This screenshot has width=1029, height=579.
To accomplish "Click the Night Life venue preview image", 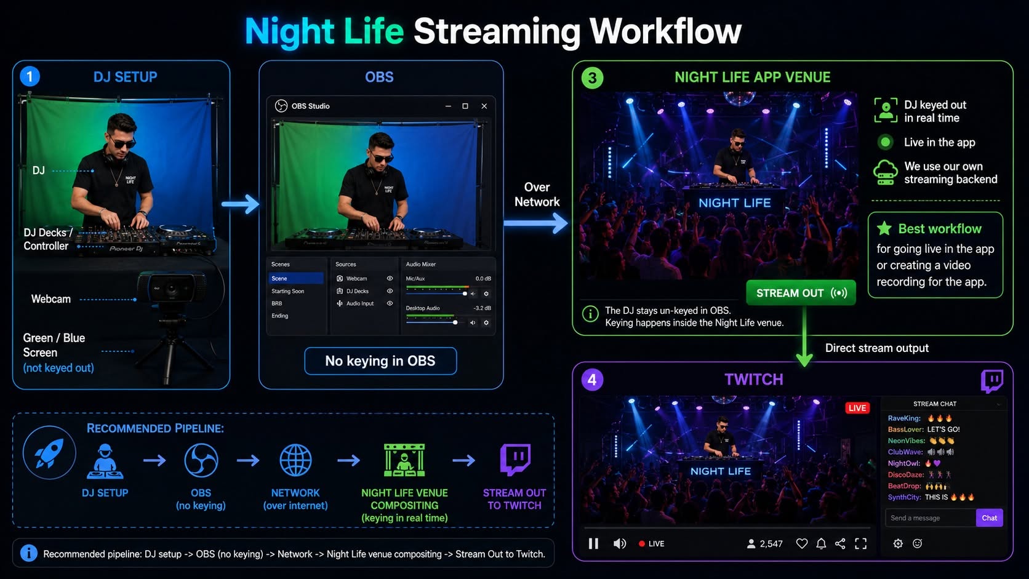I will (x=718, y=185).
